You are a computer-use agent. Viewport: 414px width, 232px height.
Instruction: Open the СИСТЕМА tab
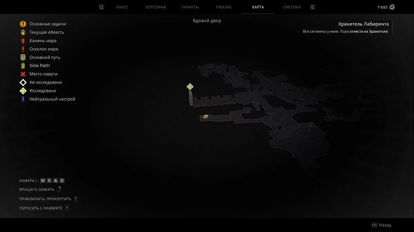pos(292,7)
